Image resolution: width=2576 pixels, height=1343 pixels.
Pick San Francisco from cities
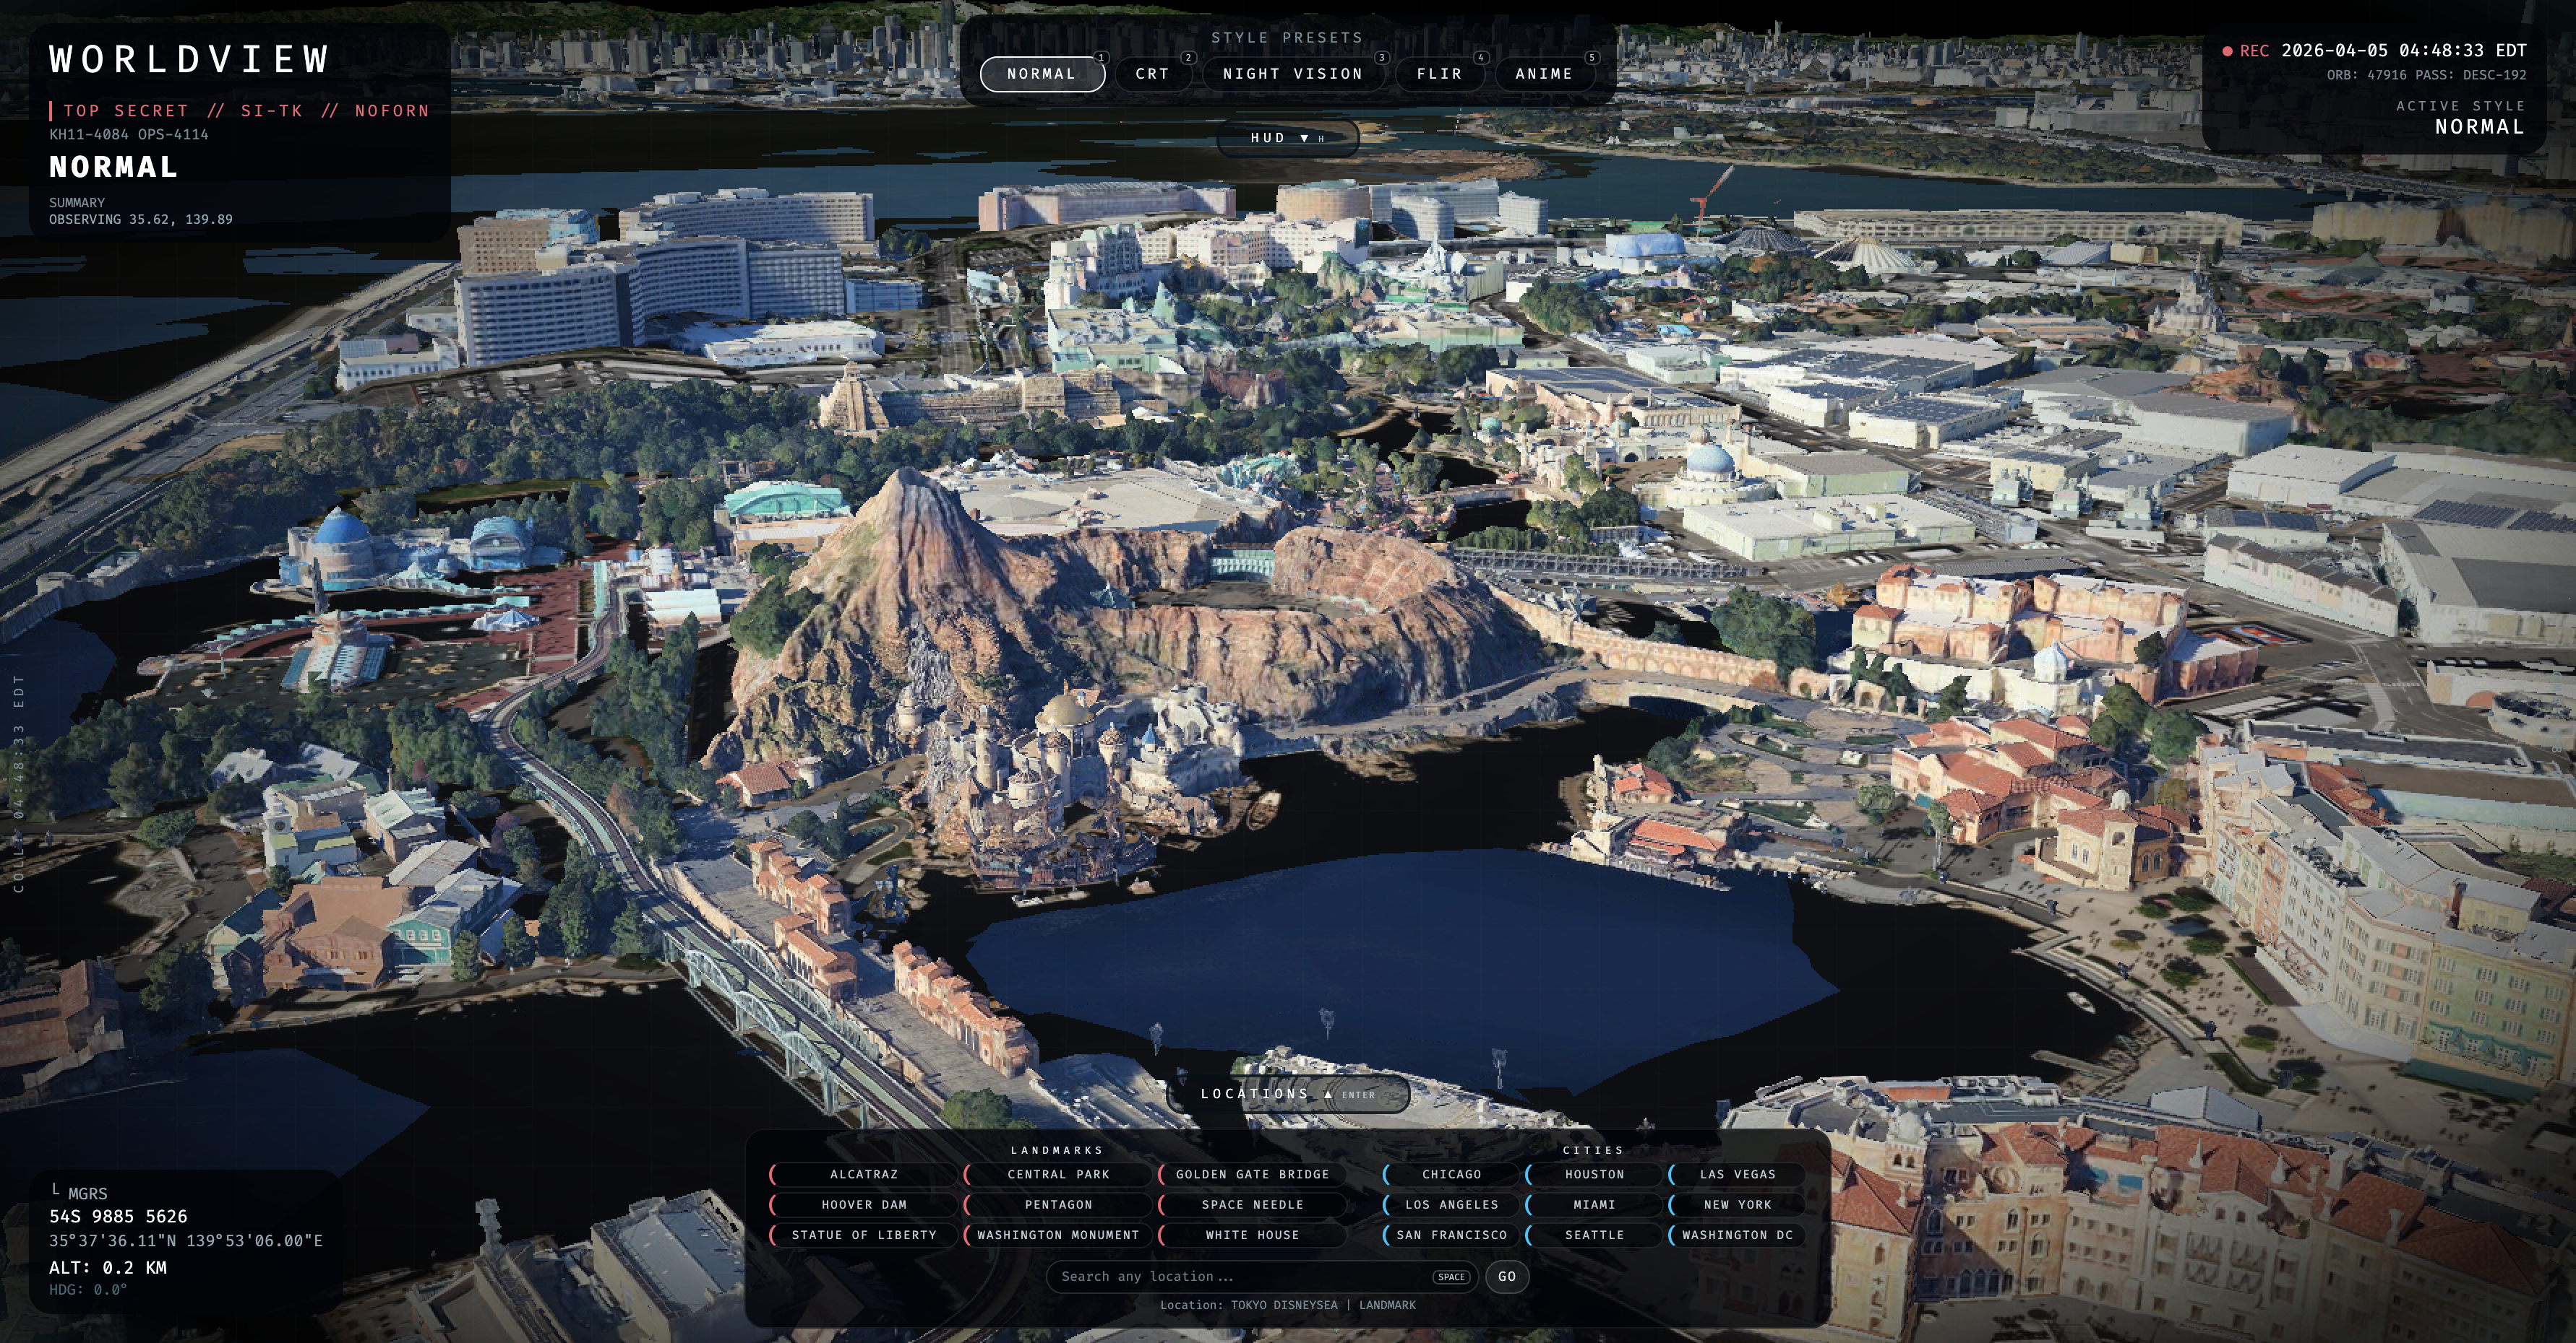click(x=1451, y=1235)
